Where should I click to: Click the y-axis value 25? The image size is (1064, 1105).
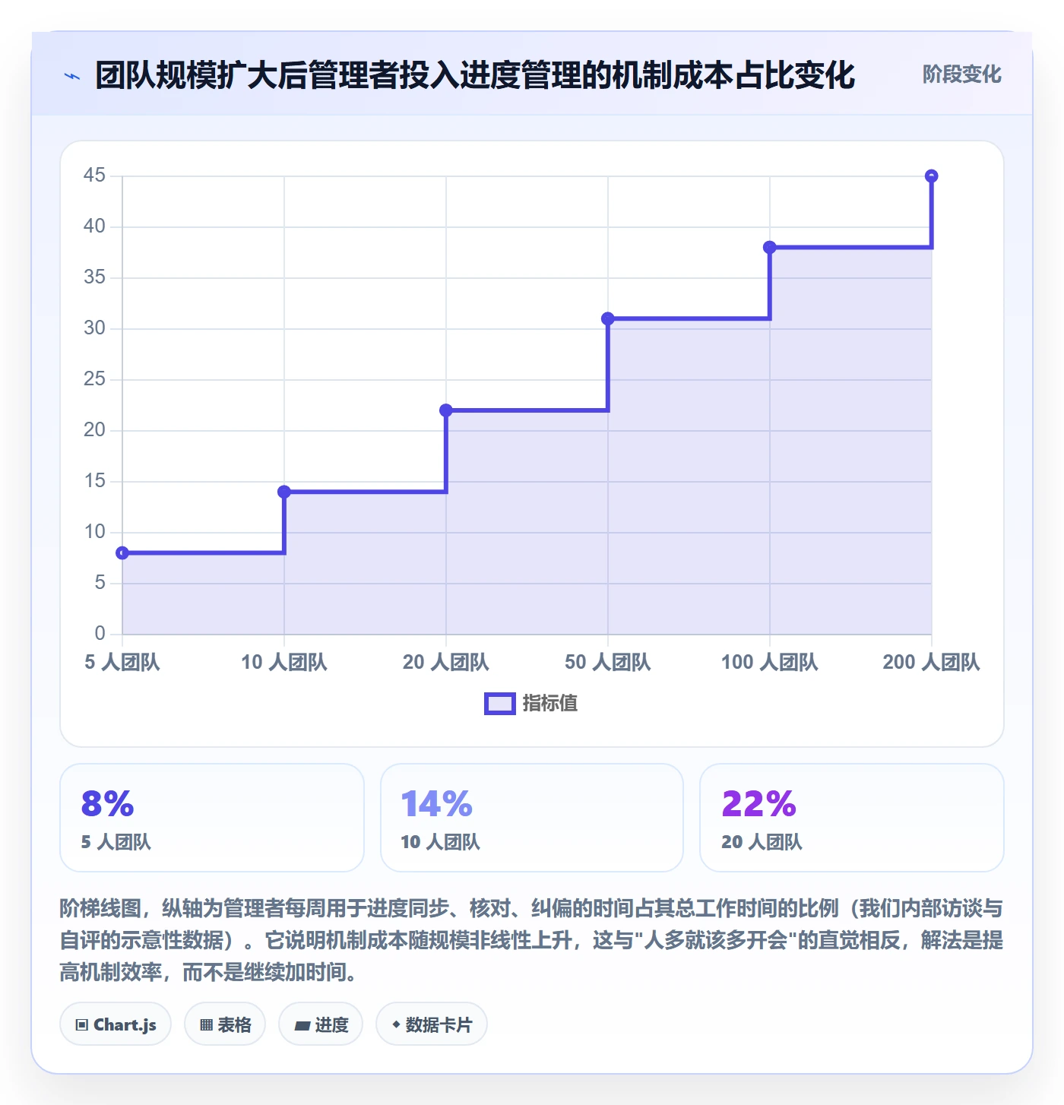(94, 379)
